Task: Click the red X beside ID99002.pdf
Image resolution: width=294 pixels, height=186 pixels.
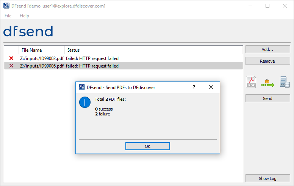Action: [x=11, y=58]
